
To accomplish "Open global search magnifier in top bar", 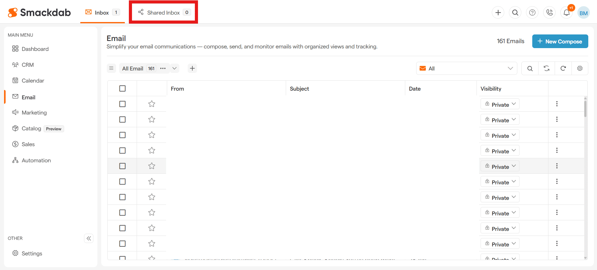I will (515, 13).
